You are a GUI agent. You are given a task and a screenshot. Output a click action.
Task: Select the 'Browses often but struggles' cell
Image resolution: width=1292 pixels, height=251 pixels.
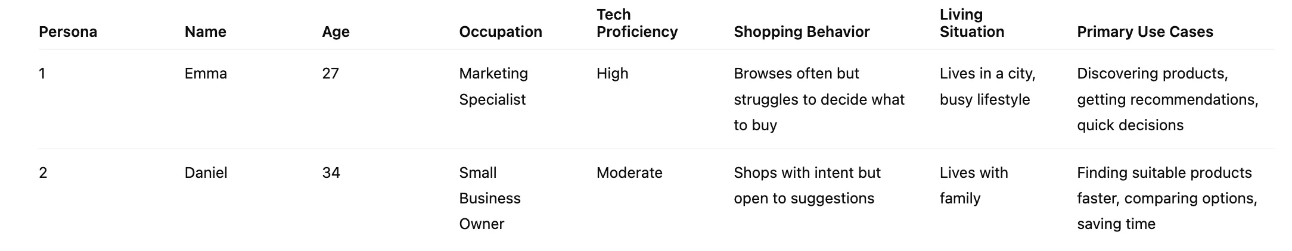click(818, 99)
